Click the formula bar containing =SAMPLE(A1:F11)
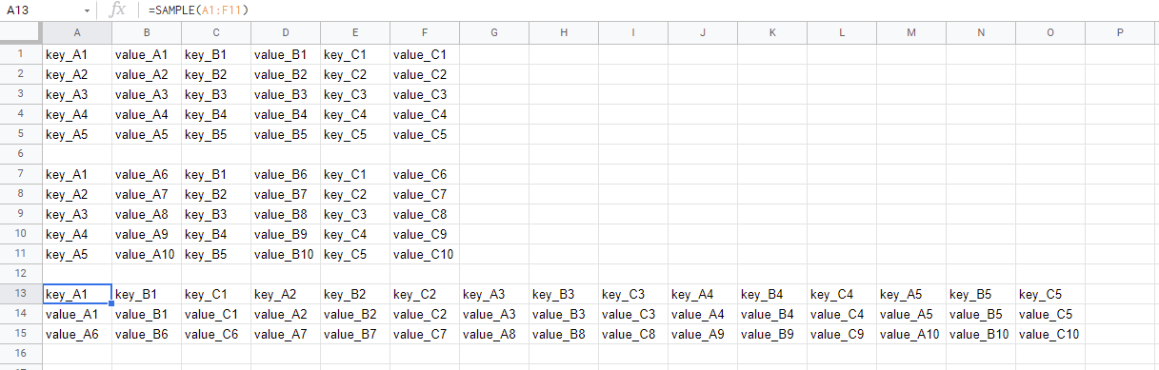 click(648, 10)
